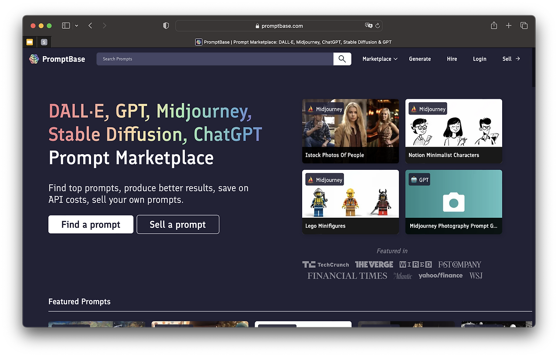The image size is (558, 357).
Task: Reload the page with the refresh icon
Action: pyautogui.click(x=378, y=26)
